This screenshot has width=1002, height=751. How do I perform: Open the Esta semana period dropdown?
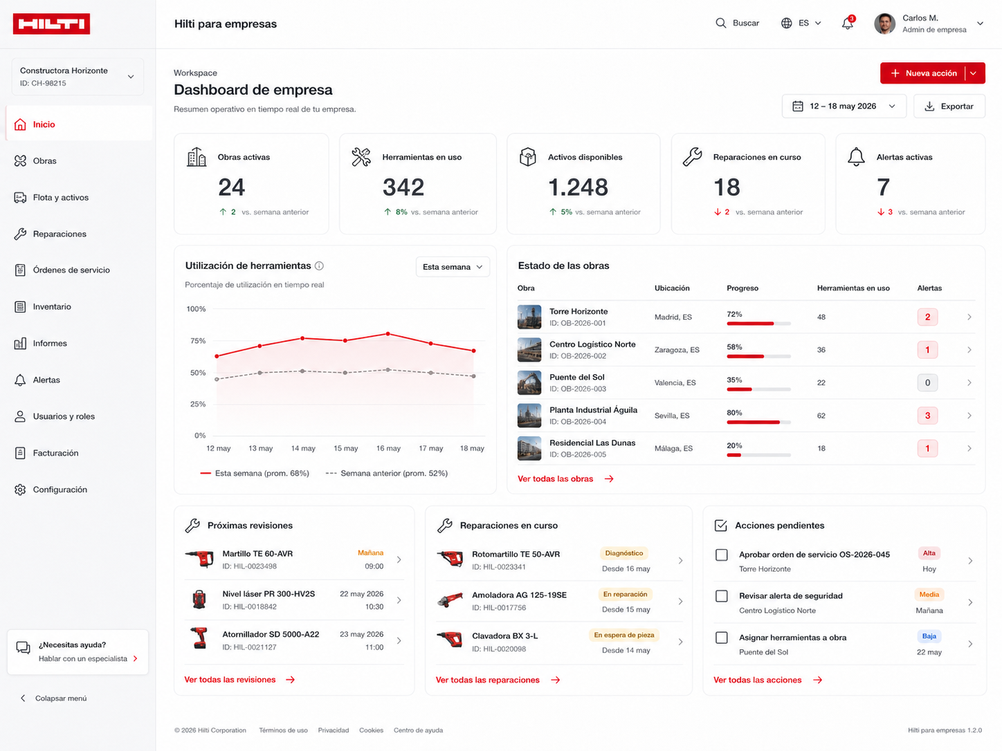click(x=453, y=267)
